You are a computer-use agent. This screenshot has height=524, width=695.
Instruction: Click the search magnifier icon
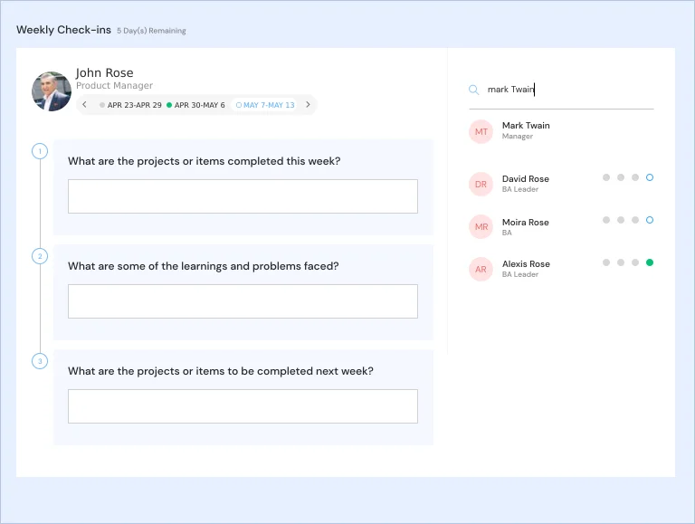point(473,90)
